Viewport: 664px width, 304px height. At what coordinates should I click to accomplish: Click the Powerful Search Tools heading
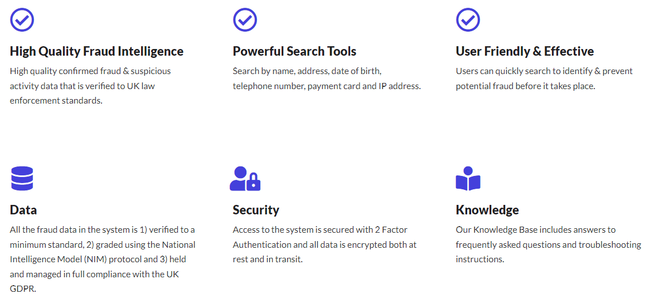(294, 51)
